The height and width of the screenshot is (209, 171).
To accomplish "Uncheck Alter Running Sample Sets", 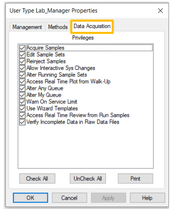I will click(x=22, y=75).
